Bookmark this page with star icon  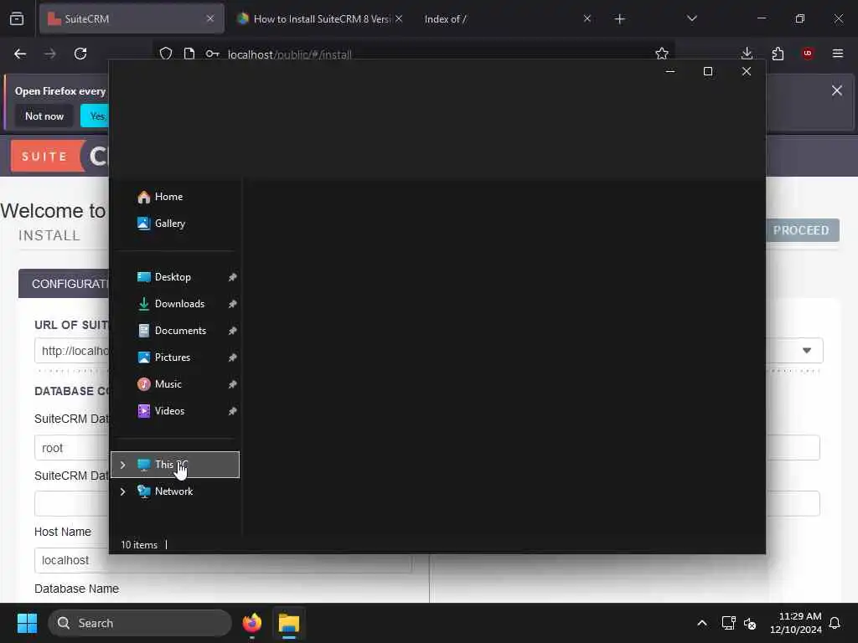(662, 54)
